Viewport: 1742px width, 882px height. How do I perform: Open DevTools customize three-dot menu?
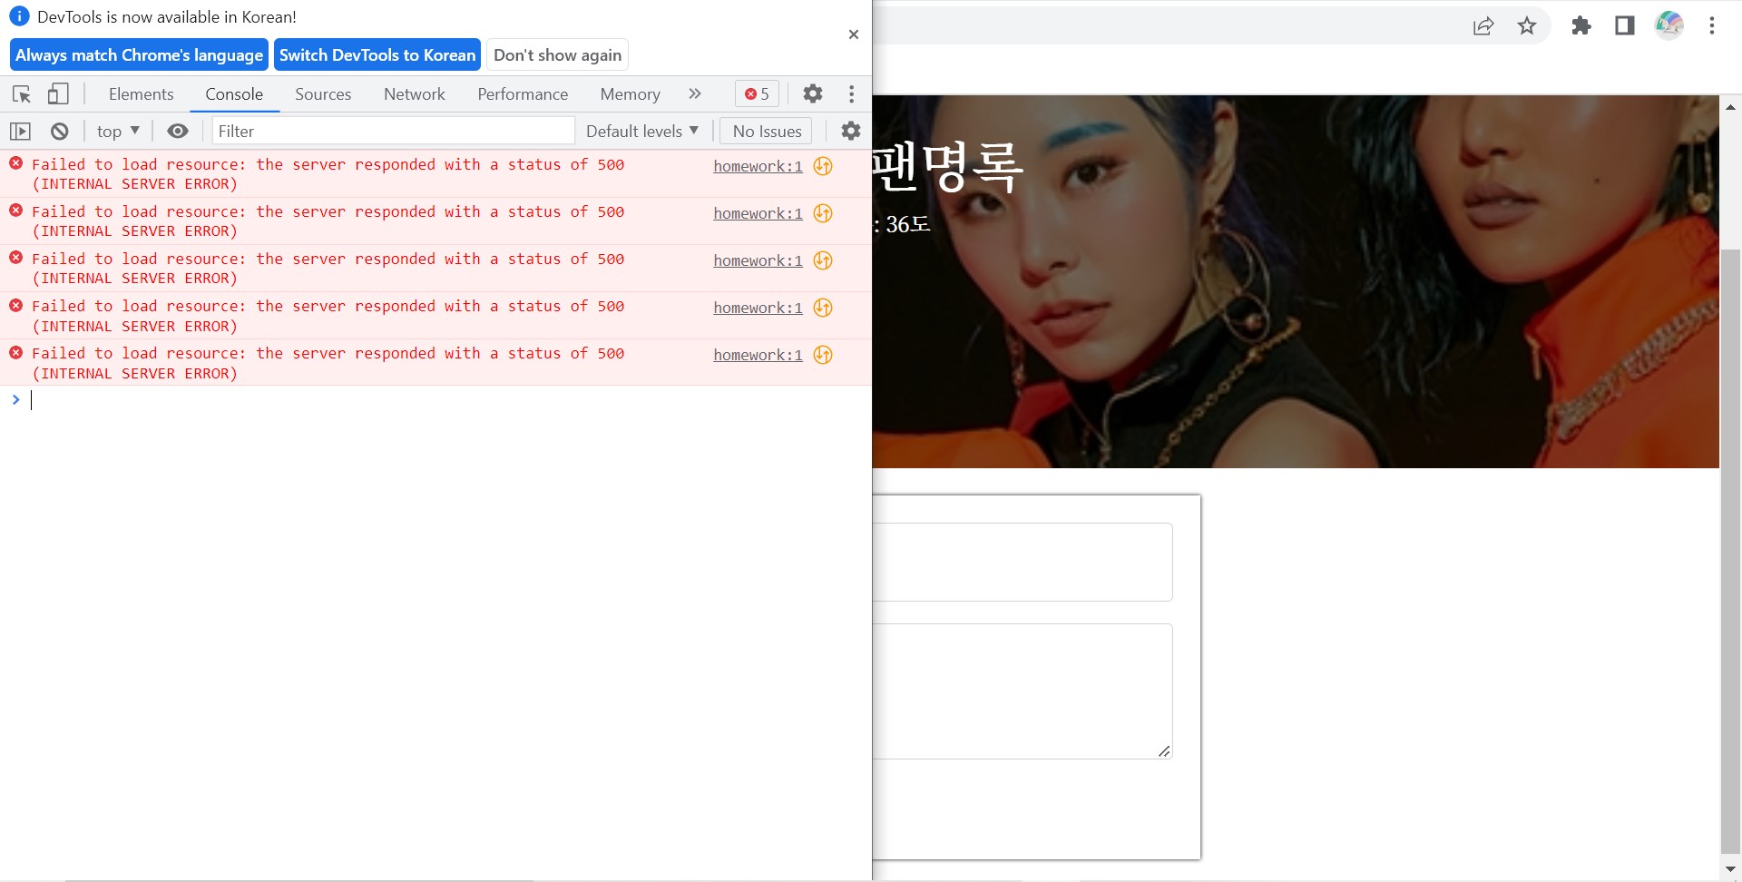pos(851,93)
